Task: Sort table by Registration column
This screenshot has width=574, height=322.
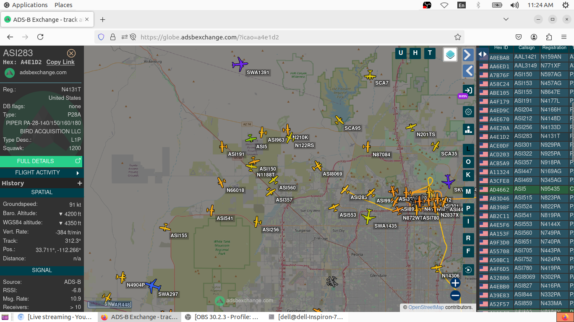Action: (554, 48)
